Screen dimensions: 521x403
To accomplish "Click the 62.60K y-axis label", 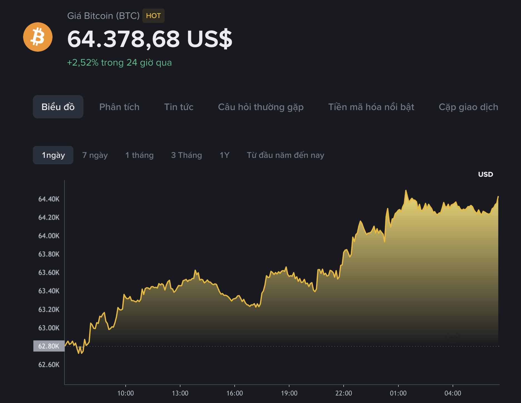I will (49, 364).
